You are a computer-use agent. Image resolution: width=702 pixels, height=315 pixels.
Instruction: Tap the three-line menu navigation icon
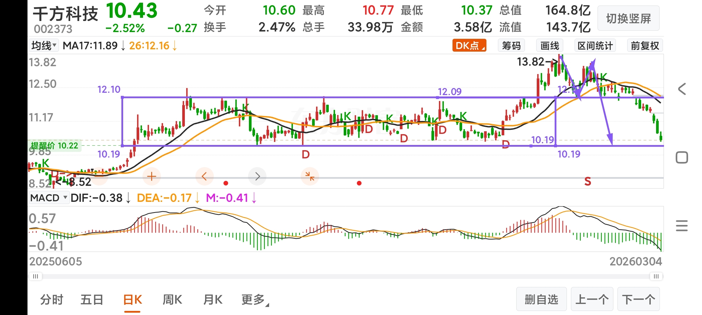682,226
